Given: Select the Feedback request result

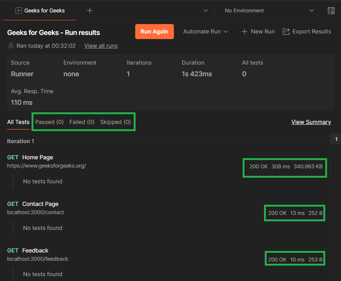Looking at the screenshot, I should 35,251.
